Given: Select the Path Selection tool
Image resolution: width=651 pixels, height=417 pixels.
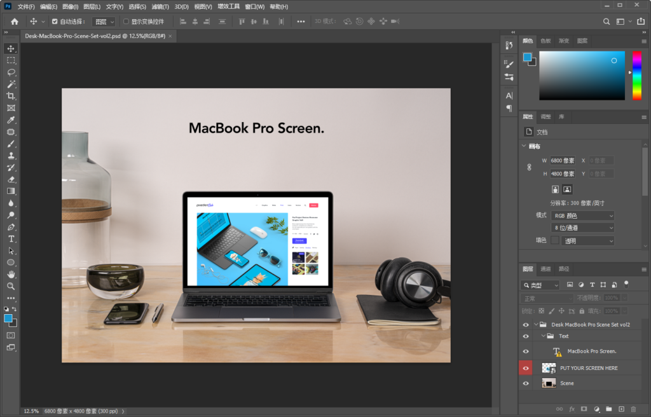Looking at the screenshot, I should point(11,251).
